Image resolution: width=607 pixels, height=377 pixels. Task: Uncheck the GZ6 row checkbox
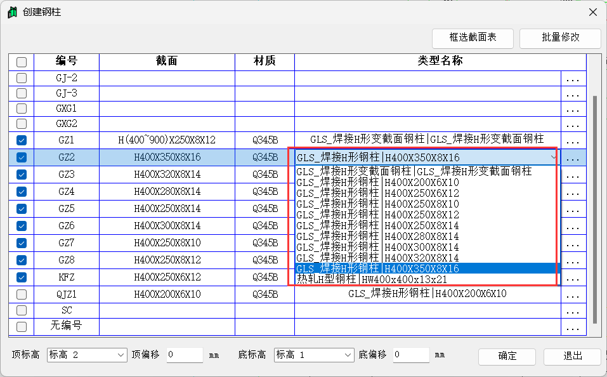pos(22,225)
